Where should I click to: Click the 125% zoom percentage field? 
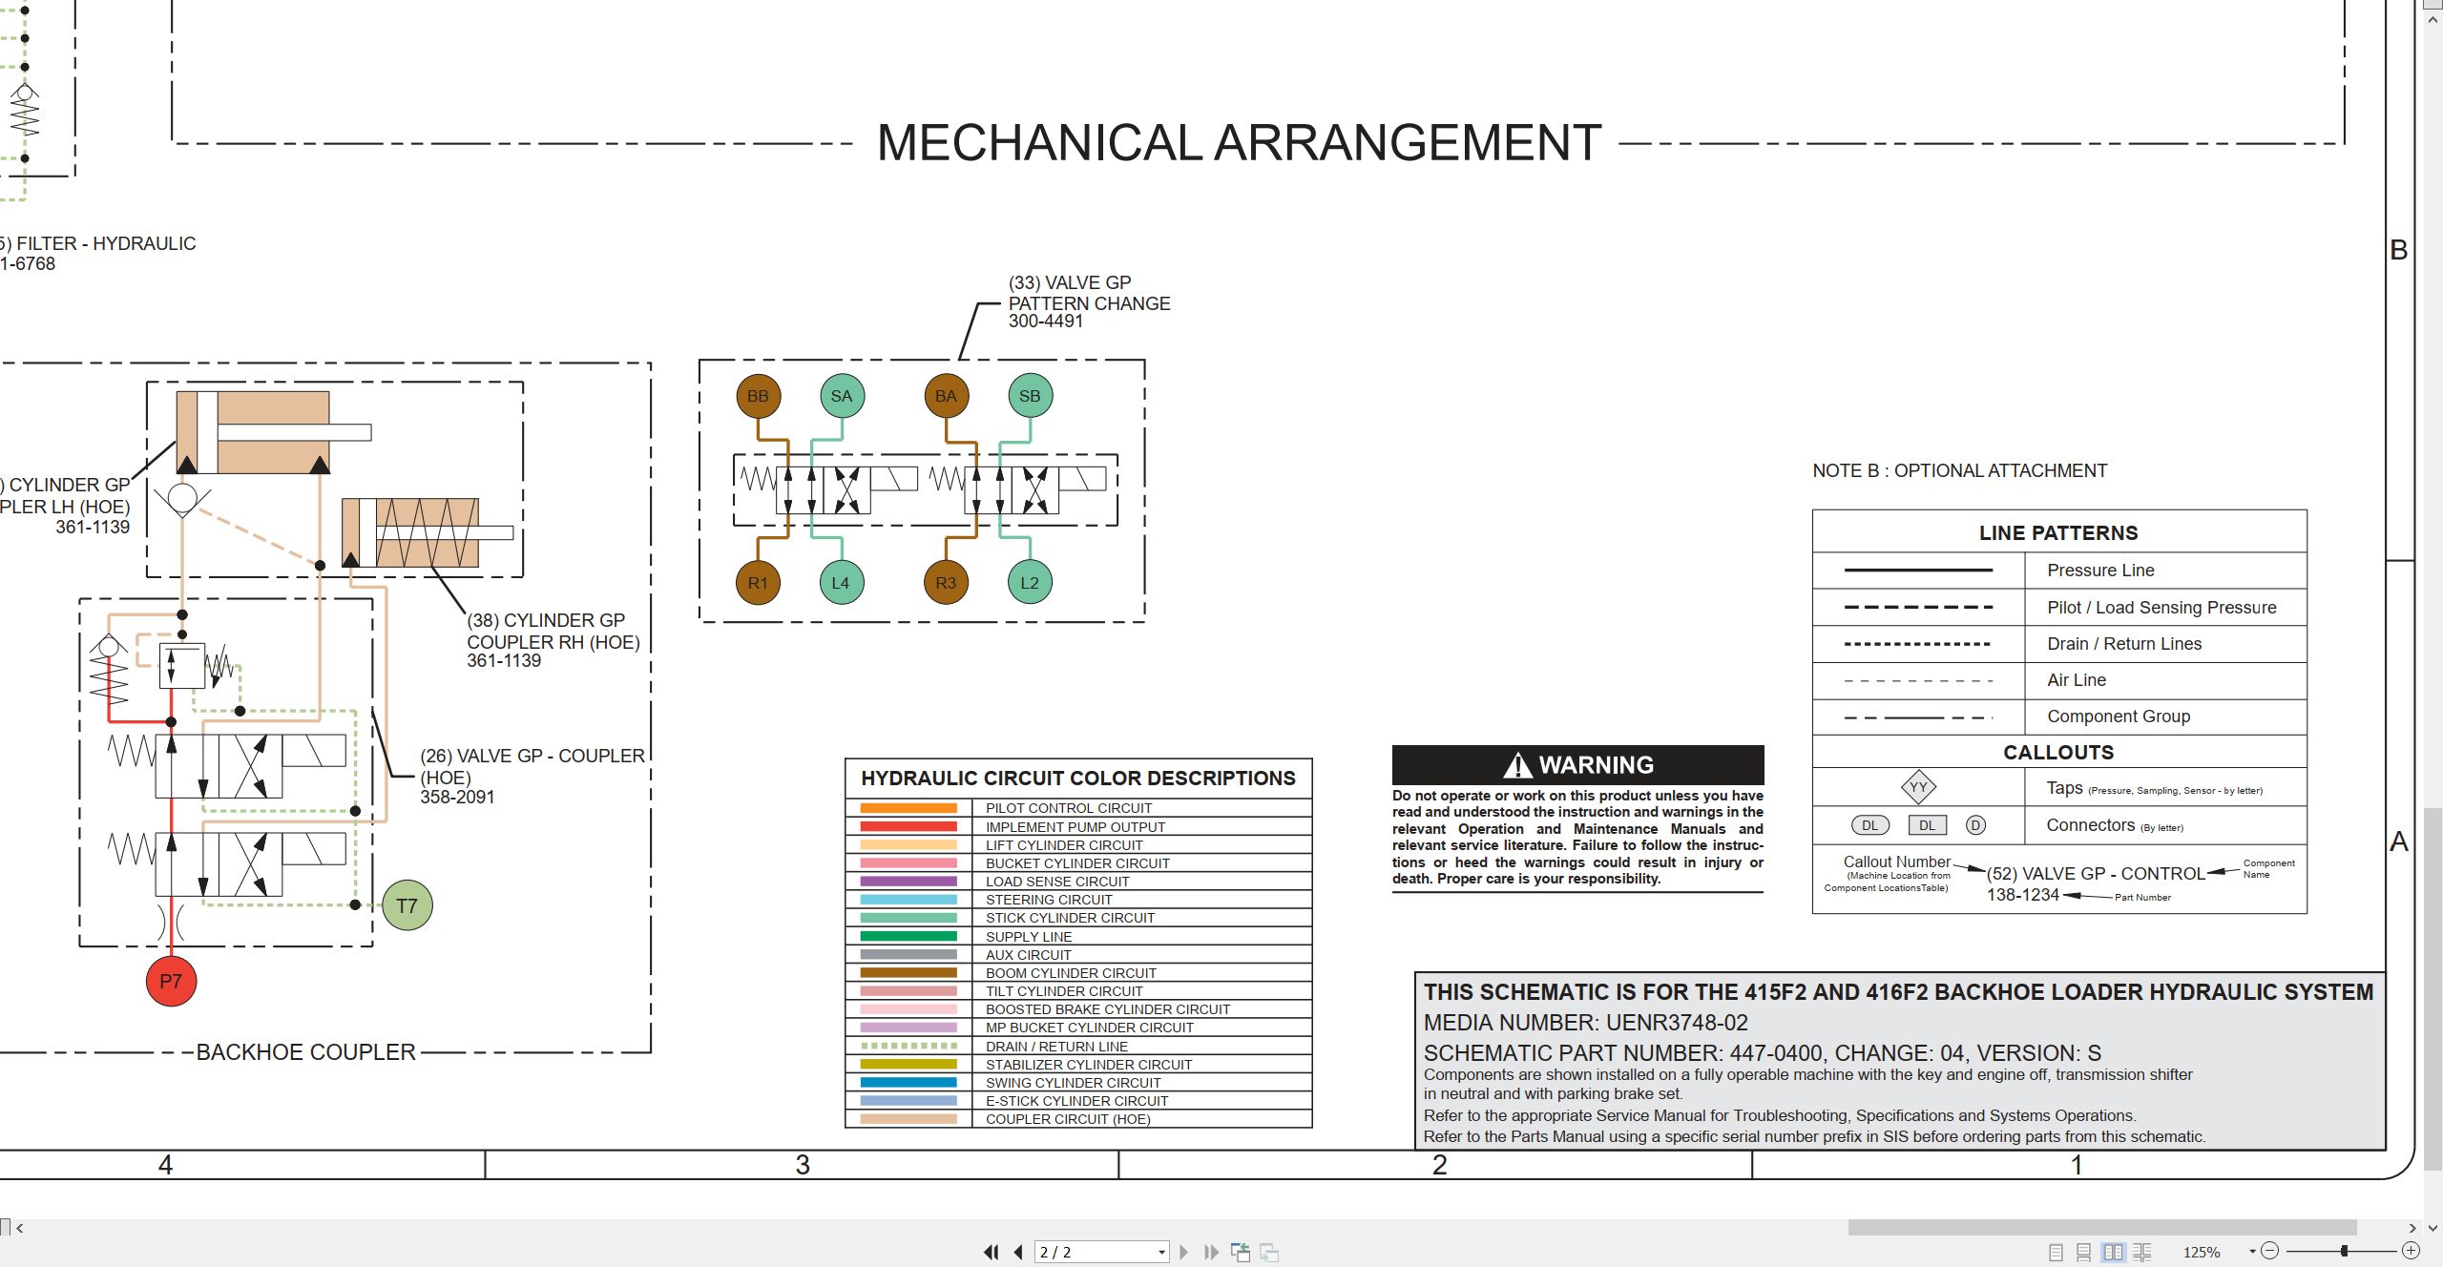2202,1252
